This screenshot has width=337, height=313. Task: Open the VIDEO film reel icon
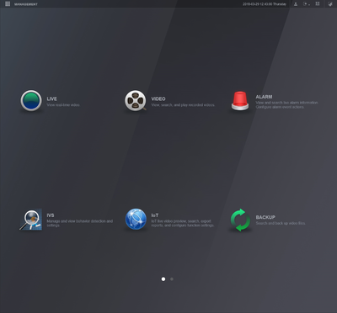coord(136,100)
